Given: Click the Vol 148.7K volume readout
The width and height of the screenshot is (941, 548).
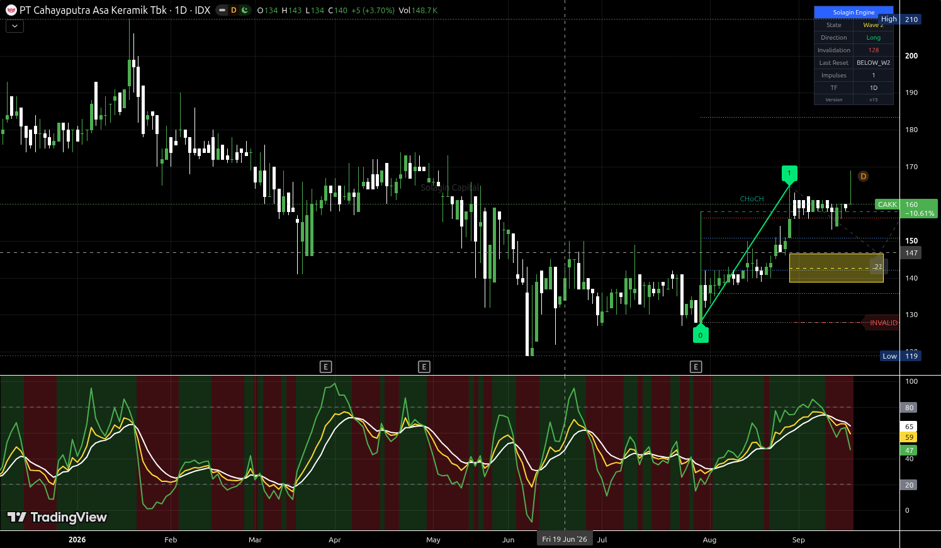Looking at the screenshot, I should pyautogui.click(x=418, y=10).
